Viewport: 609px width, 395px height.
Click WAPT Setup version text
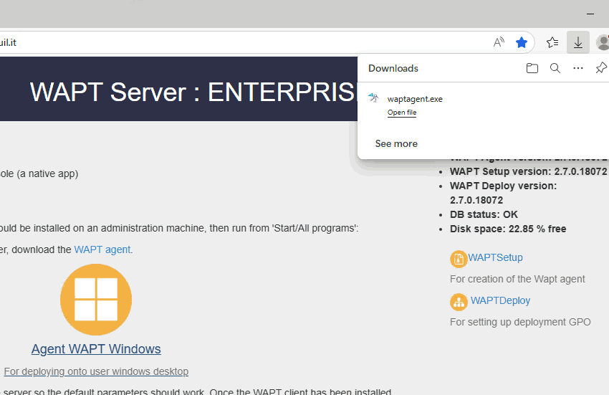coord(528,171)
